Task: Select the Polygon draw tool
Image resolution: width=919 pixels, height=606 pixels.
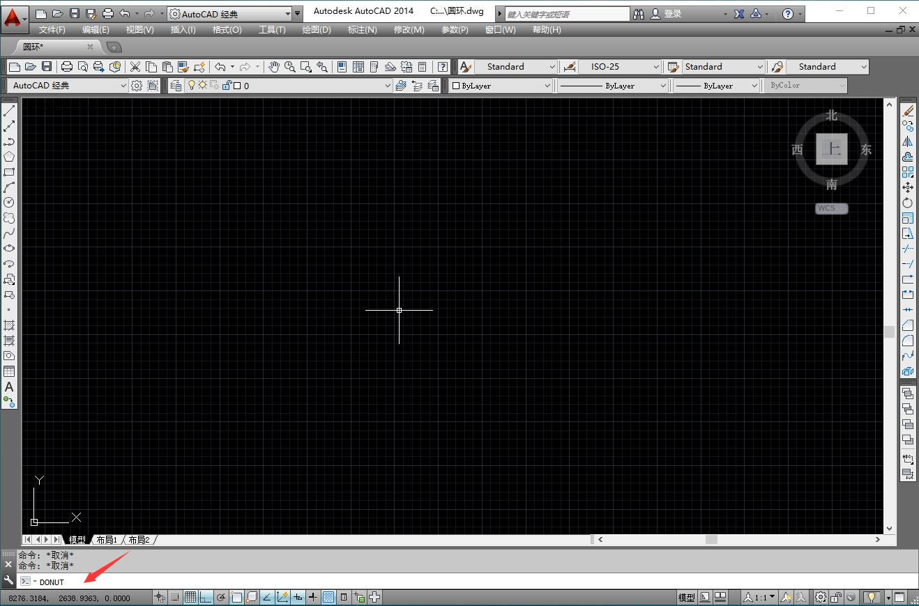Action: [9, 157]
